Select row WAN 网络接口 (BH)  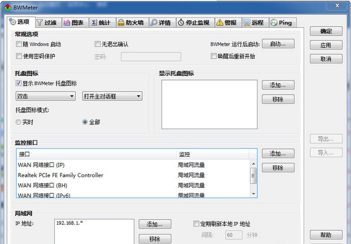click(x=134, y=185)
